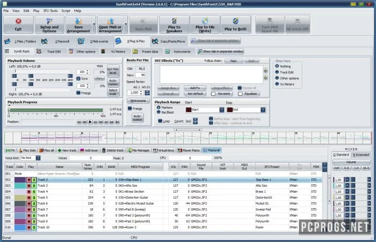The height and width of the screenshot is (242, 376).
Task: Click Track 2 color swatch
Action: click(x=20, y=180)
